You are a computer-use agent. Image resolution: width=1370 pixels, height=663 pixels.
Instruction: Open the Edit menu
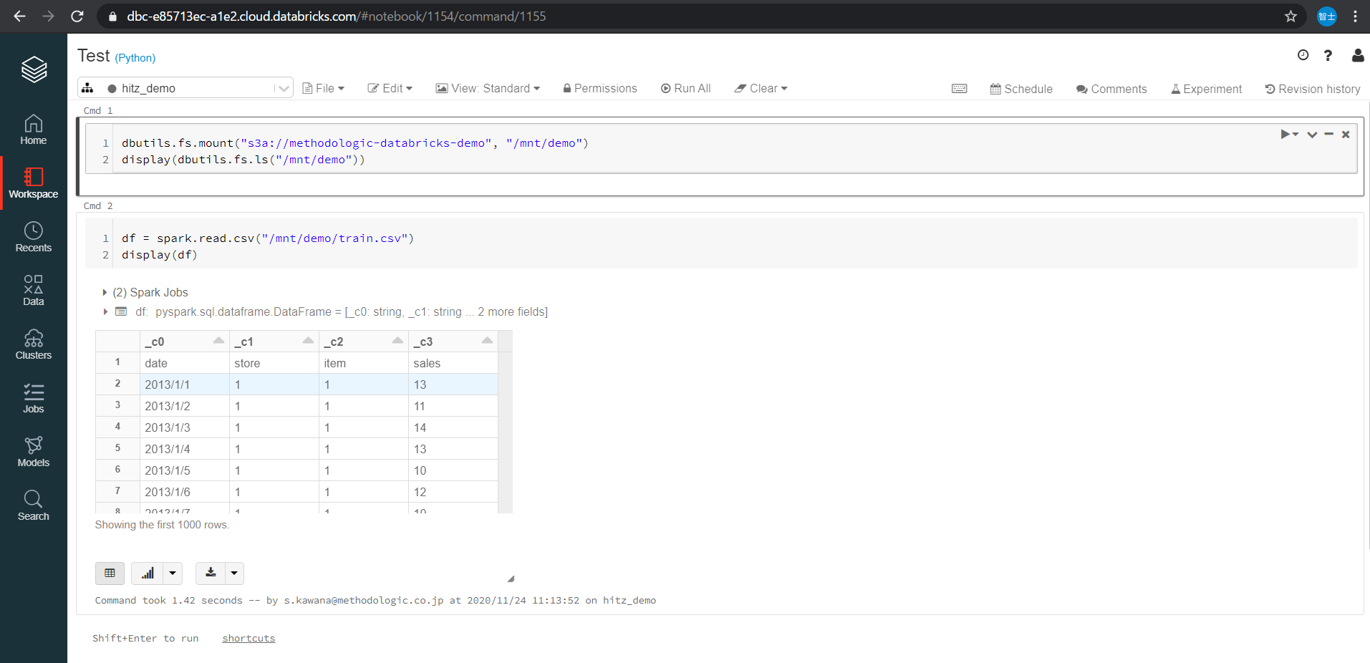click(390, 88)
